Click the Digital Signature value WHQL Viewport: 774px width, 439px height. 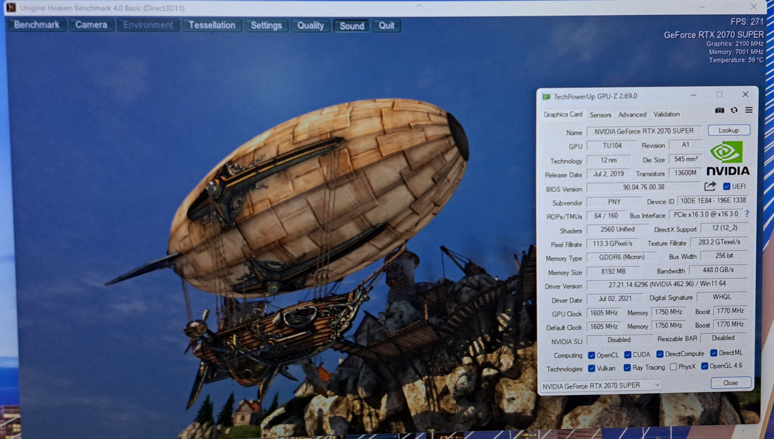[722, 297]
